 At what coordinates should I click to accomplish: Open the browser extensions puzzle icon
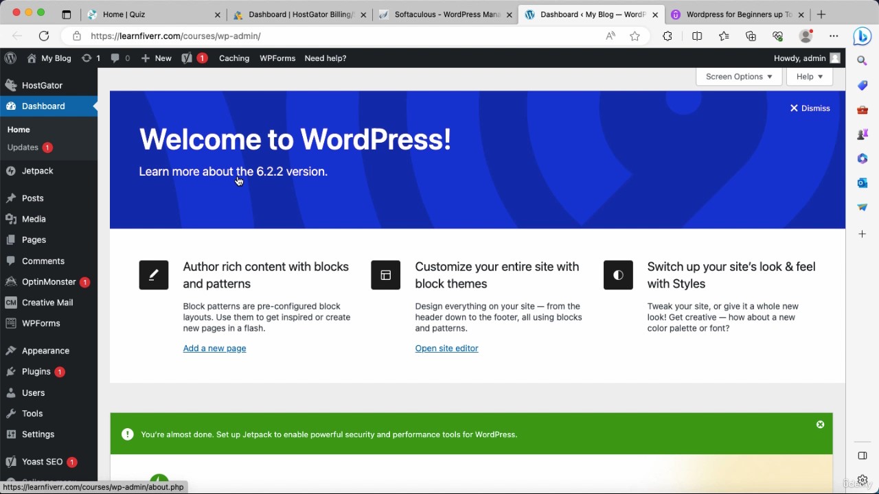coord(667,36)
